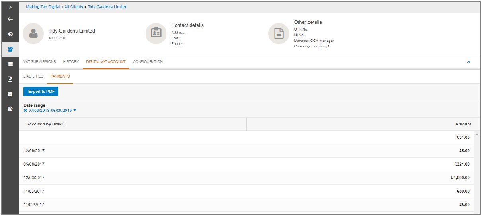
Task: Collapse the client header with the up chevron
Action: point(468,62)
